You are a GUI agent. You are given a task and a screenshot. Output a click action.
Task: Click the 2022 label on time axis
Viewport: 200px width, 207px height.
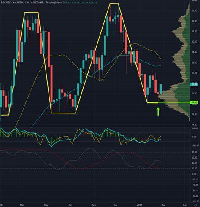(x=140, y=205)
